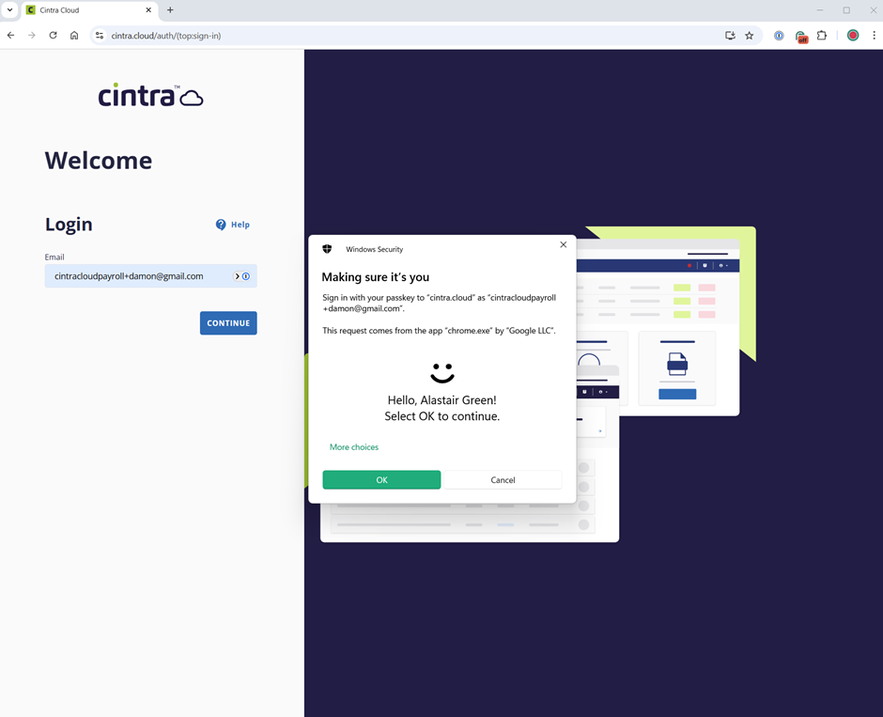Open the tab search dropdown
Screen dimensions: 883x717
(x=9, y=10)
